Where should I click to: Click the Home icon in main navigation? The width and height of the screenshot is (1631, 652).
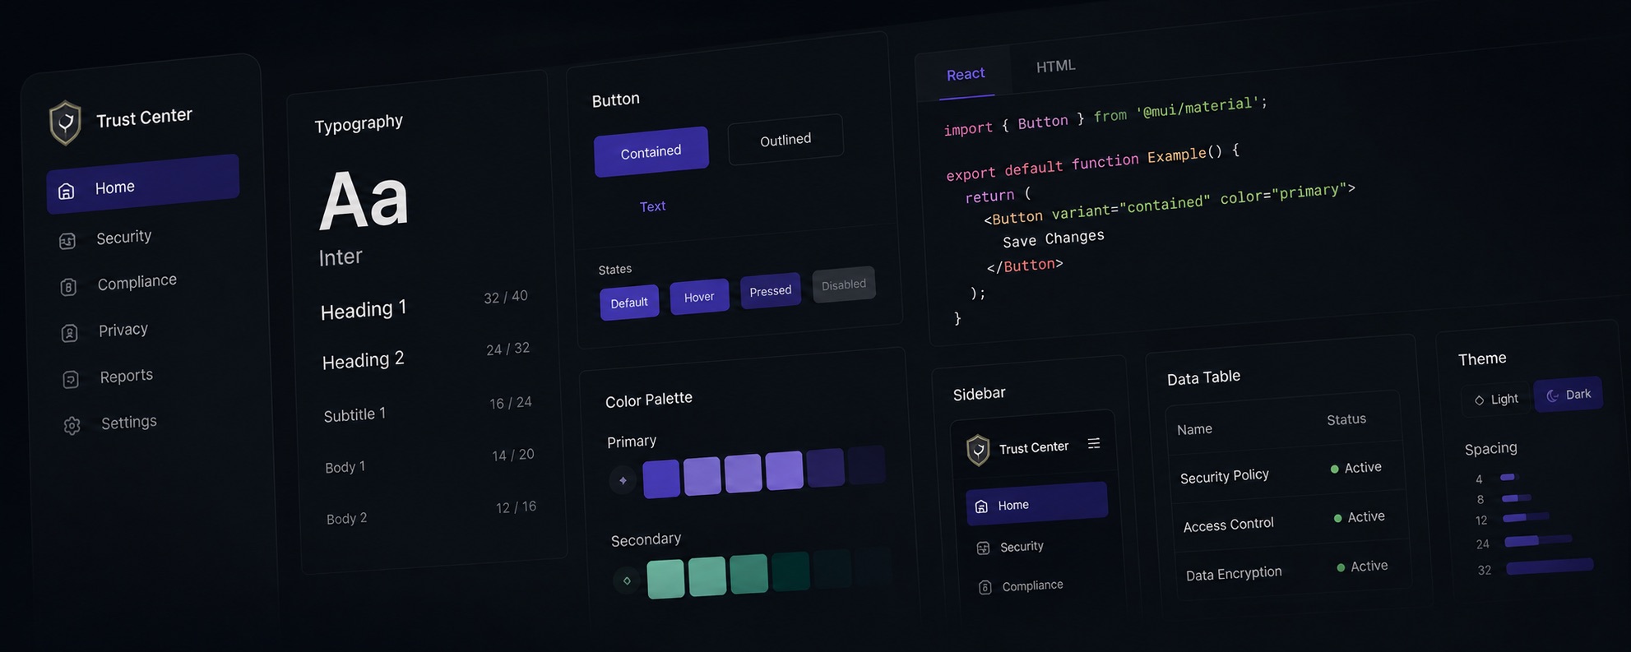(x=67, y=192)
